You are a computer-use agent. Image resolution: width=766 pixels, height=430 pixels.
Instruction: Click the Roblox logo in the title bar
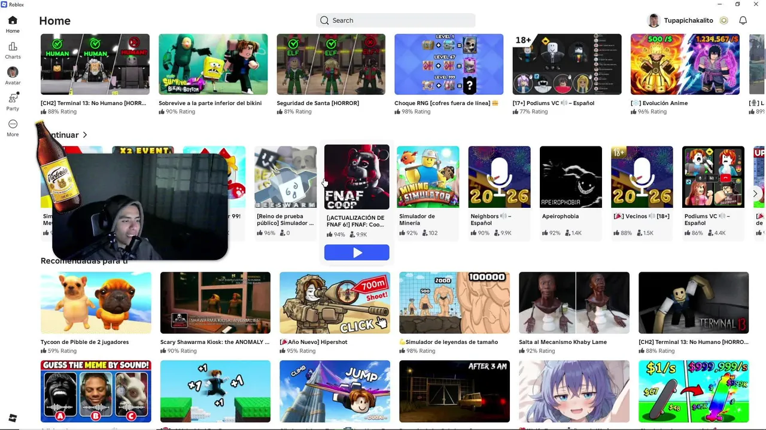(x=4, y=4)
